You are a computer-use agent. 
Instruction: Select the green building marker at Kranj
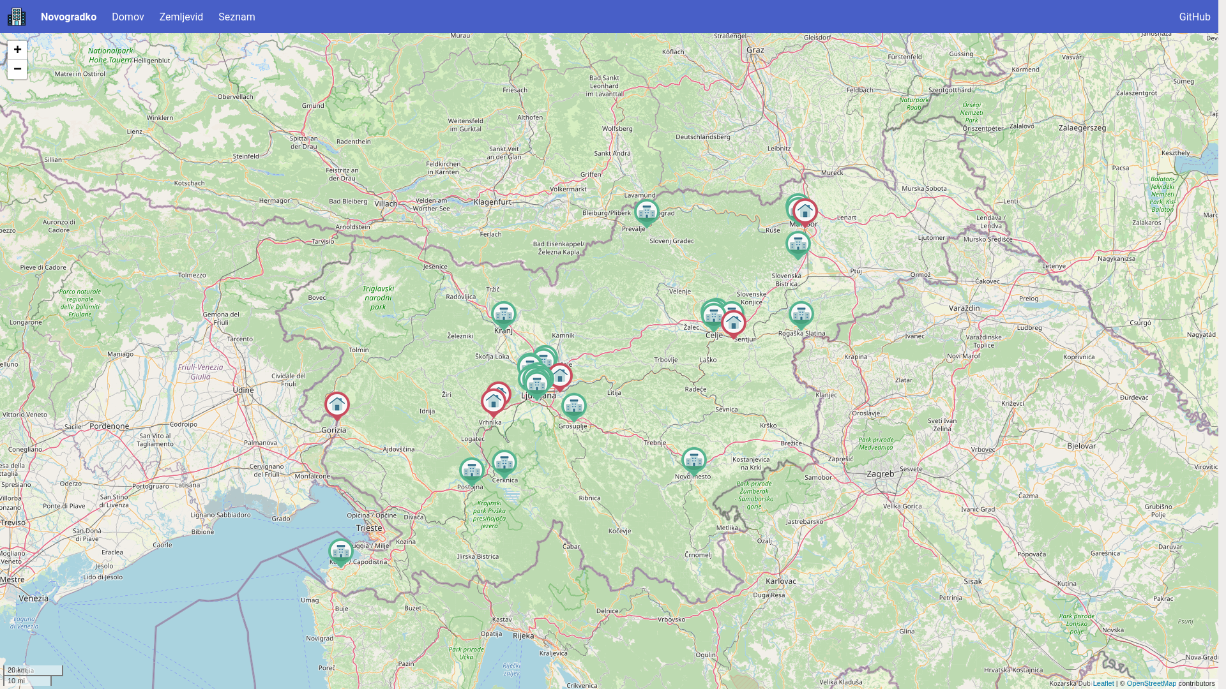pos(504,315)
